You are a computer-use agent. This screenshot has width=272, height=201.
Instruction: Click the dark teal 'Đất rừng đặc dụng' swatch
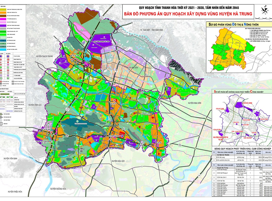tap(3, 40)
